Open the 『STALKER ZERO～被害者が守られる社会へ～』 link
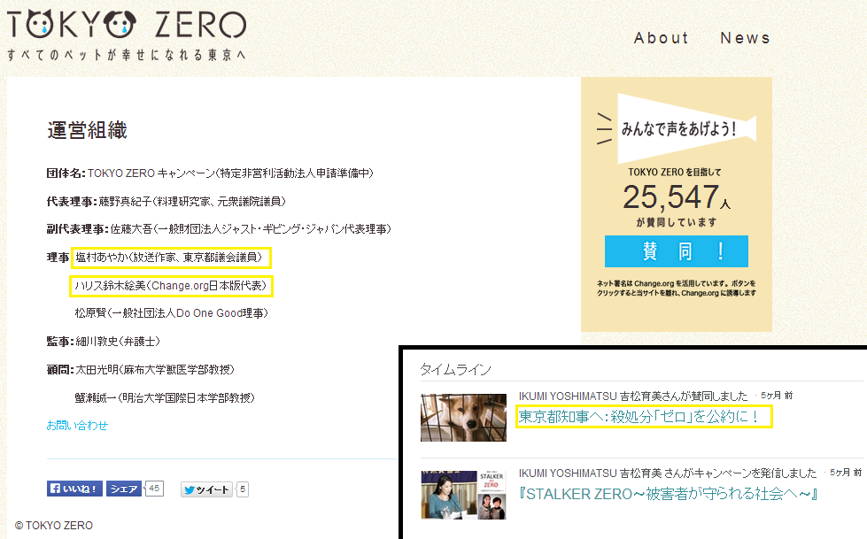The image size is (867, 539). pos(668,494)
